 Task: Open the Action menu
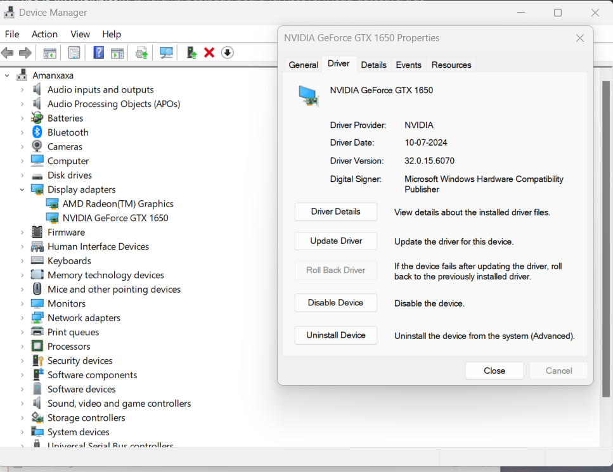tap(44, 34)
